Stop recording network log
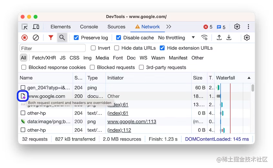273x168 pixels. pos(25,37)
